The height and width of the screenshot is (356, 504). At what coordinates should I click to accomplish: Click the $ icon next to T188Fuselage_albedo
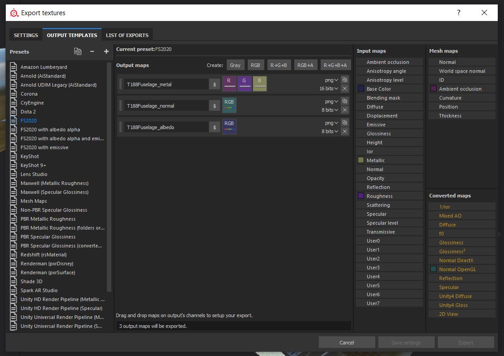click(x=215, y=127)
